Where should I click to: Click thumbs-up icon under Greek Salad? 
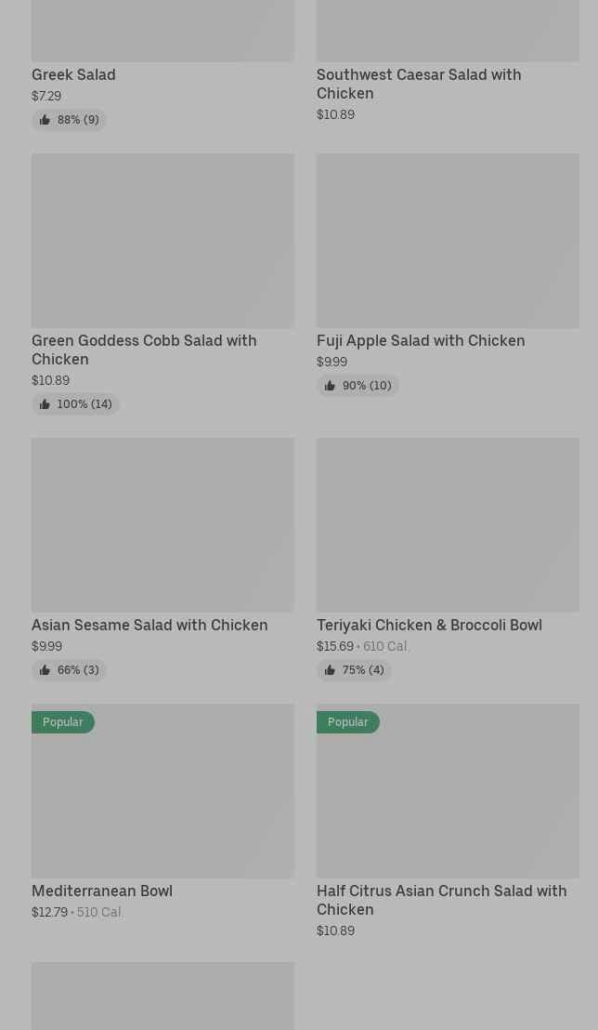(45, 120)
